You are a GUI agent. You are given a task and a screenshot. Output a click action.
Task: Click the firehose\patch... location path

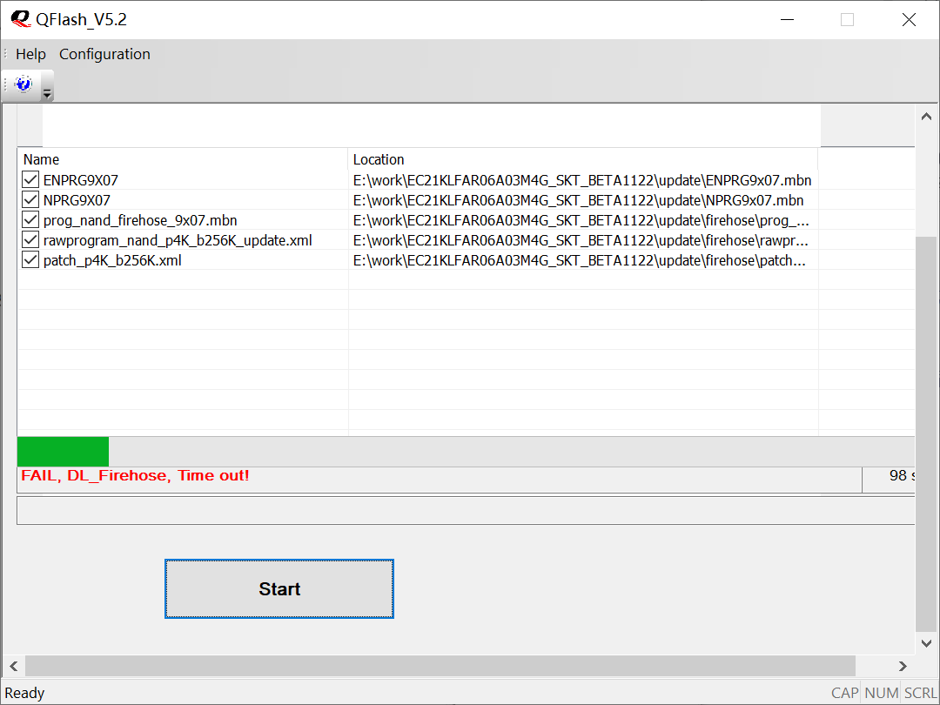click(579, 260)
